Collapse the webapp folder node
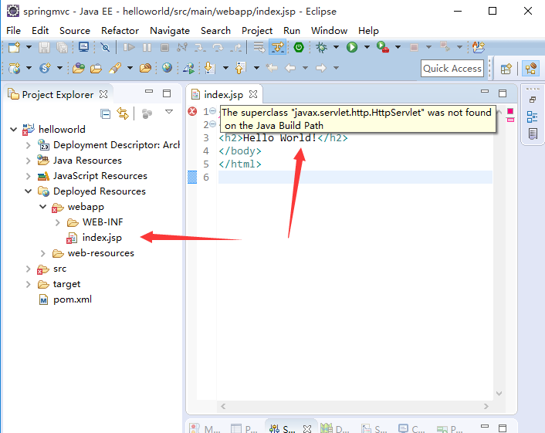The image size is (545, 433). coord(42,207)
